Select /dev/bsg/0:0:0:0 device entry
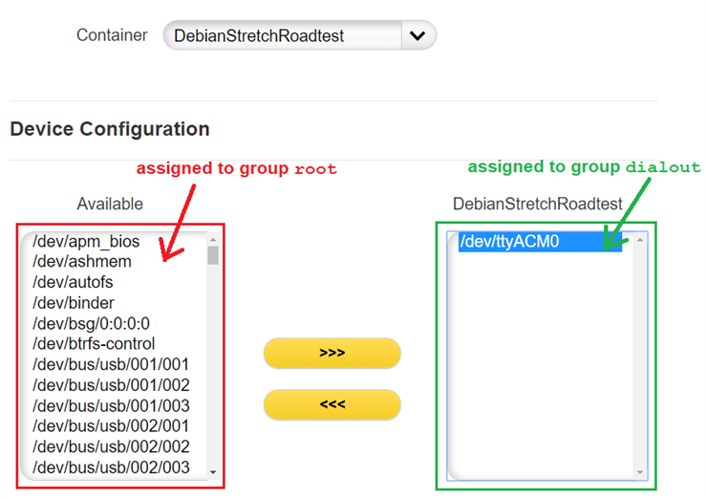 tap(91, 323)
